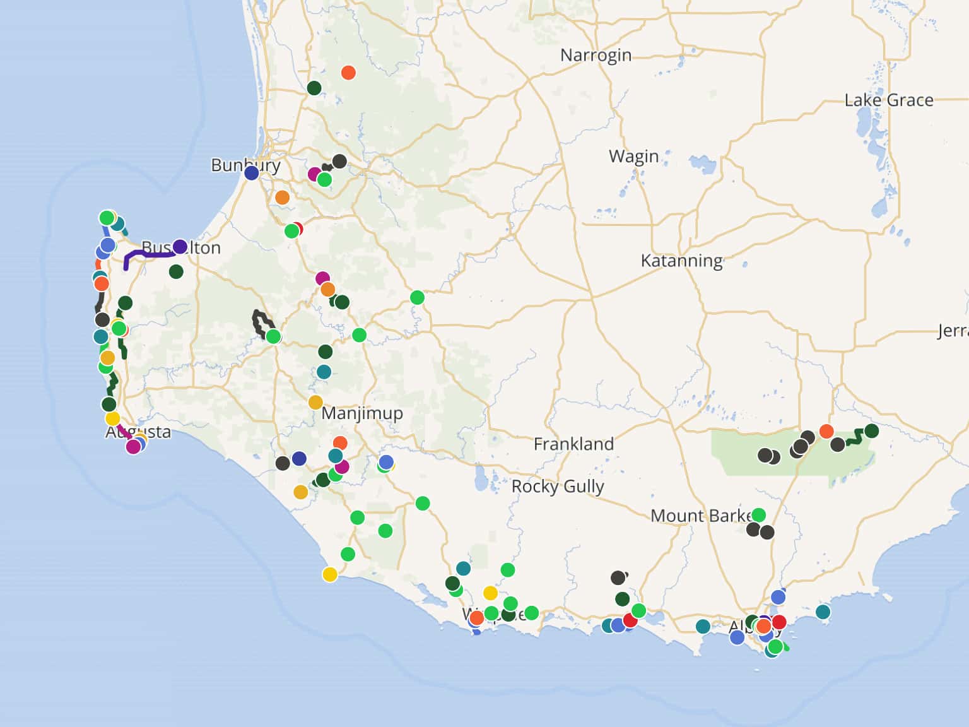Select the Katanning town label
The image size is (969, 727).
681,261
